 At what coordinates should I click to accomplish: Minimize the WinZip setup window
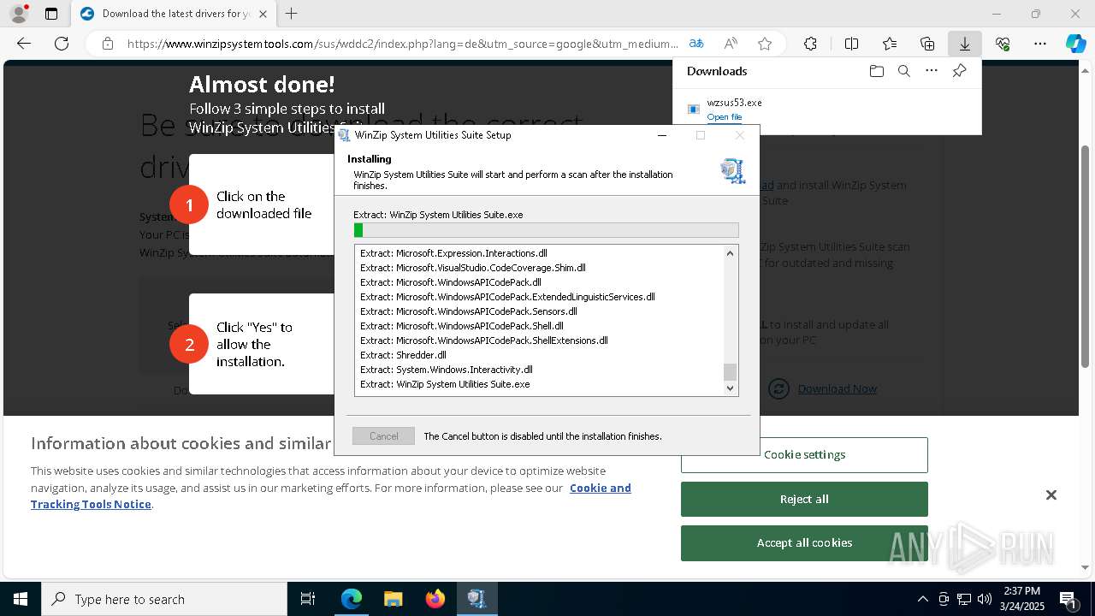pyautogui.click(x=662, y=135)
